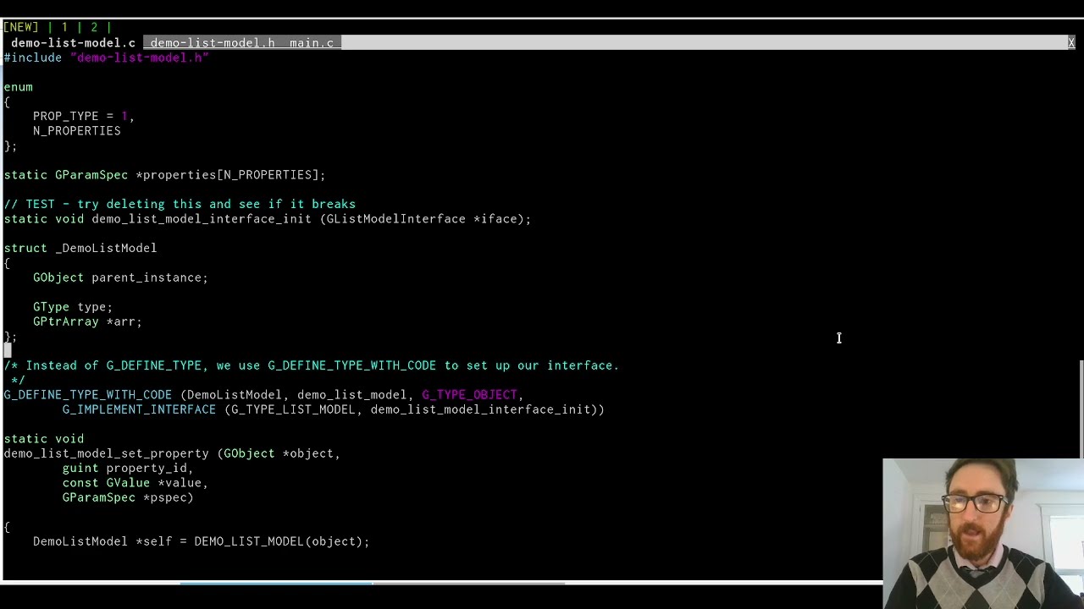Click the "Instead of G_DEFINE_TYPE" comment line
The image size is (1084, 609).
pyautogui.click(x=312, y=365)
